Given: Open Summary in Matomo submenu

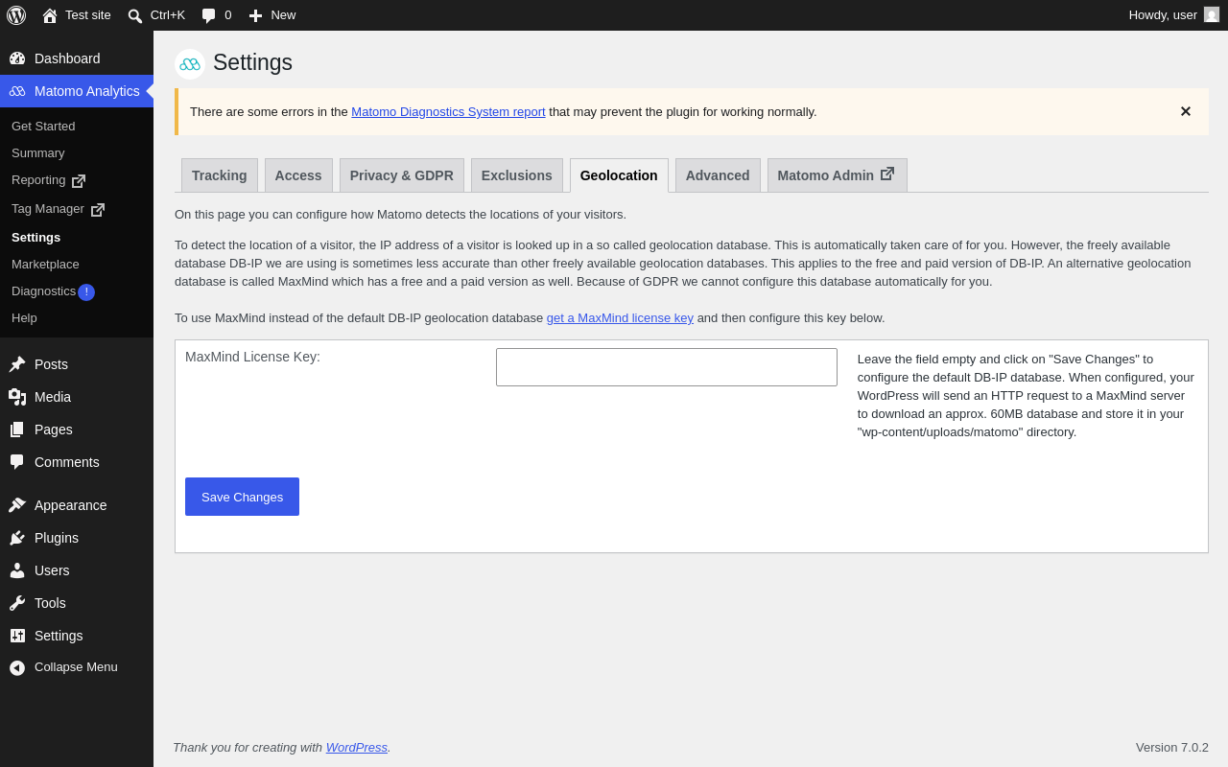Looking at the screenshot, I should click(x=38, y=153).
